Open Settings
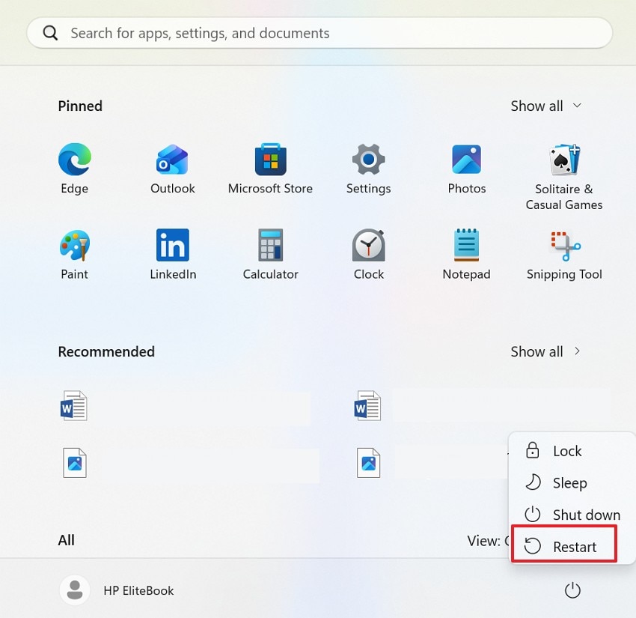The height and width of the screenshot is (618, 636). point(368,159)
